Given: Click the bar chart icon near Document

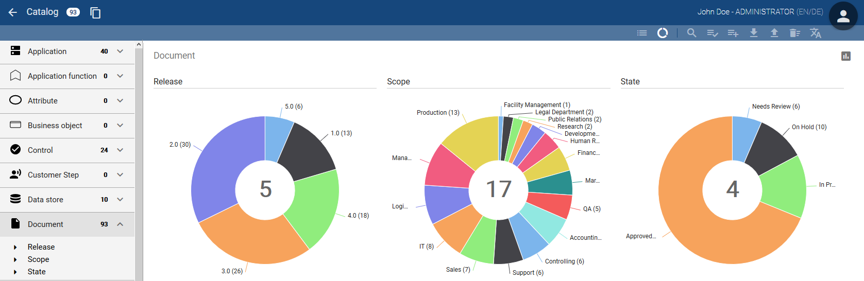Looking at the screenshot, I should pyautogui.click(x=846, y=56).
